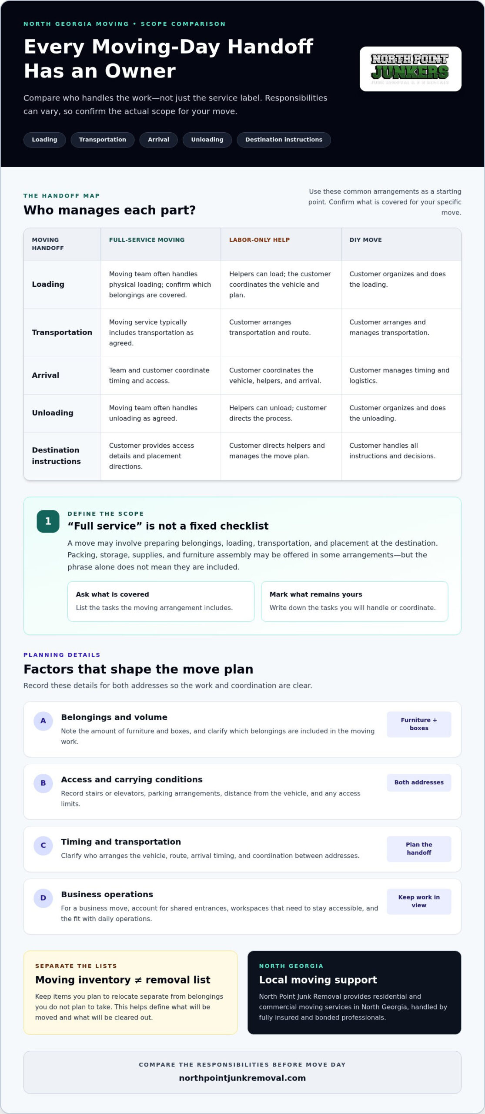Click the circled letter D badge
The height and width of the screenshot is (1114, 485).
[x=43, y=898]
